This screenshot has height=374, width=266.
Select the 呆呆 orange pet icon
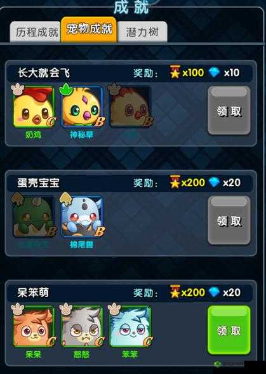coord(34,326)
